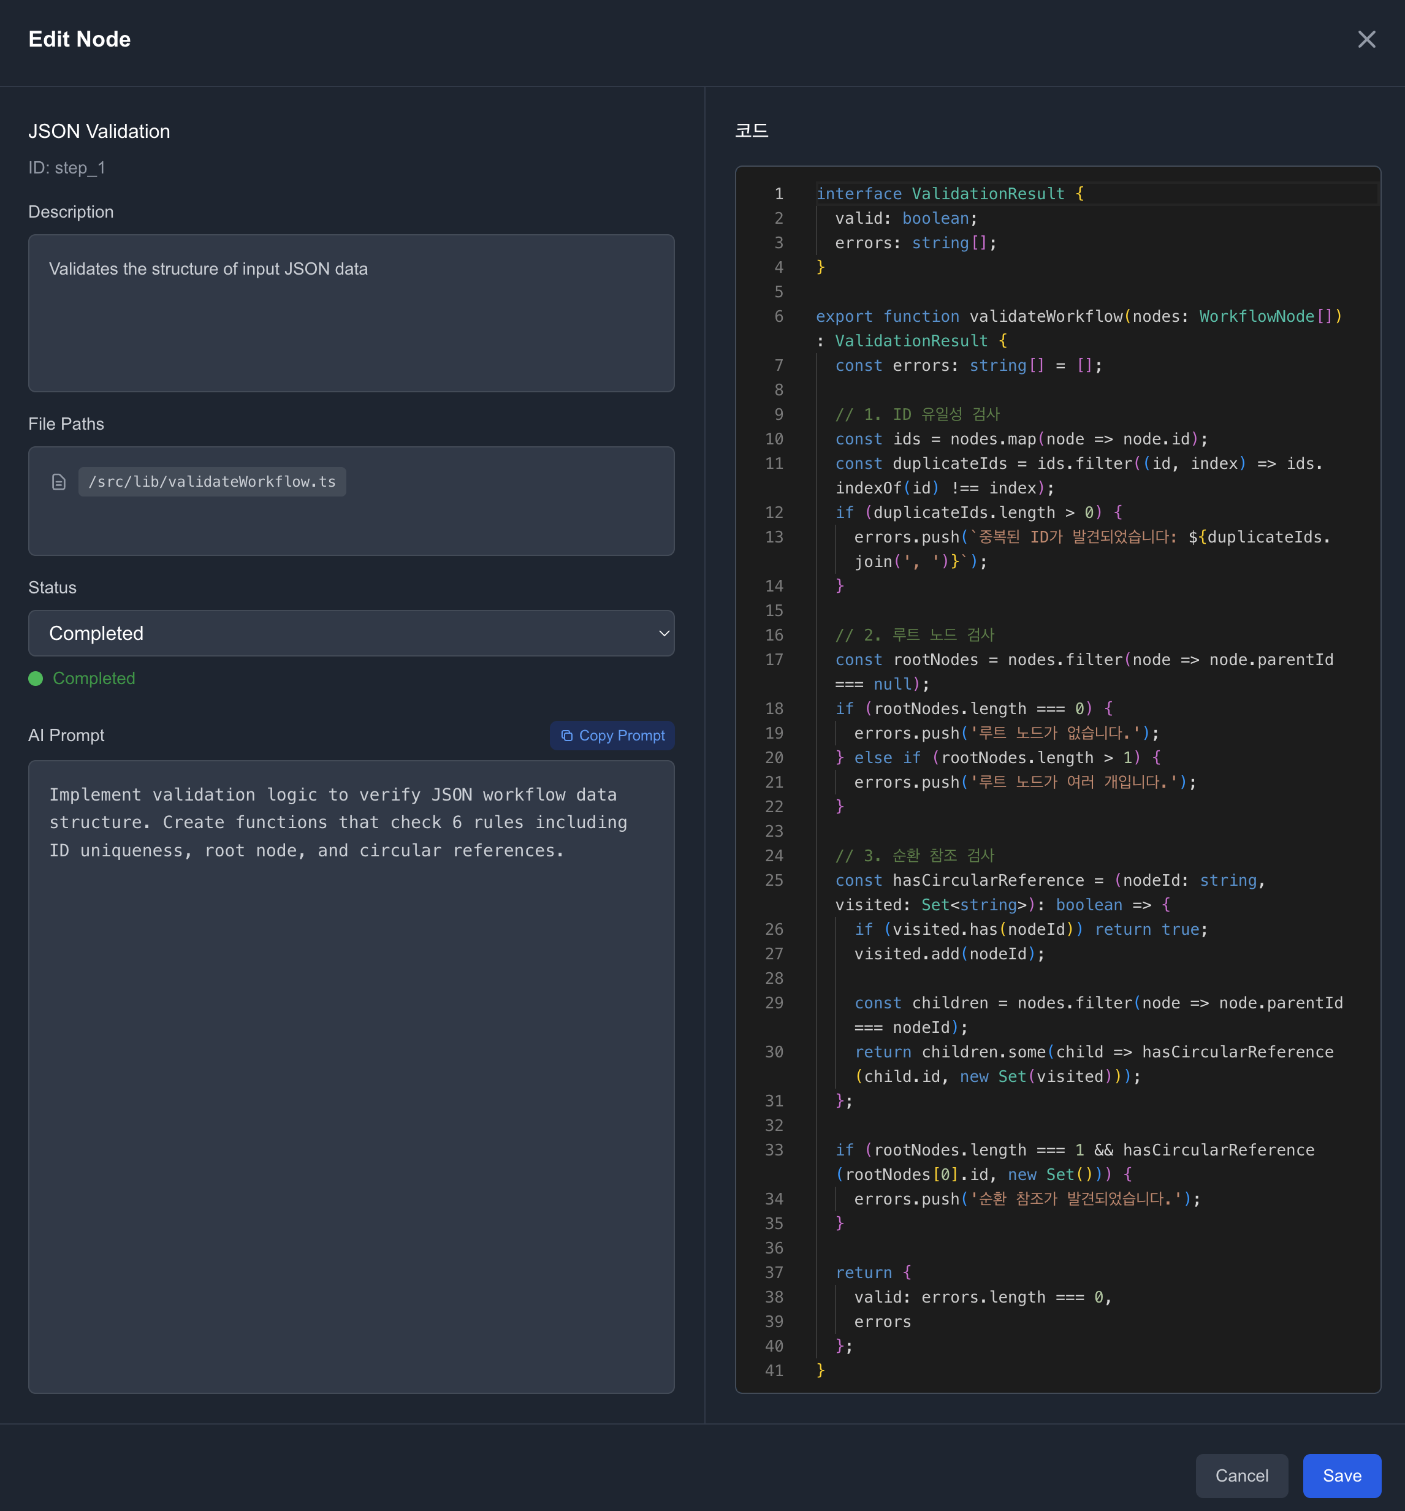Click line number 25 in the gutter
The height and width of the screenshot is (1511, 1405).
tap(774, 880)
